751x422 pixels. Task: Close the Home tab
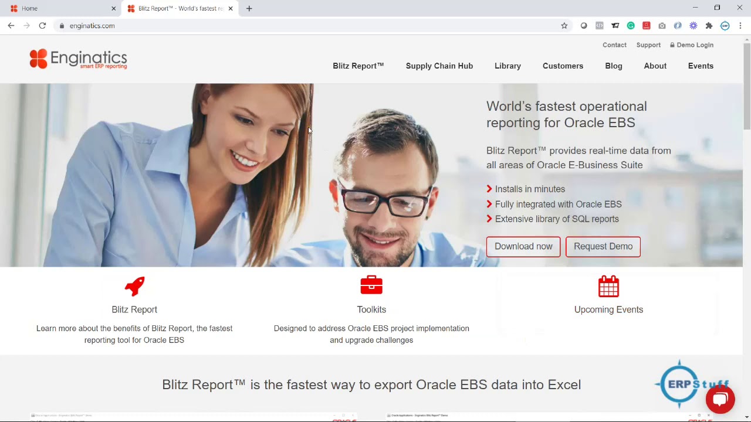[114, 8]
